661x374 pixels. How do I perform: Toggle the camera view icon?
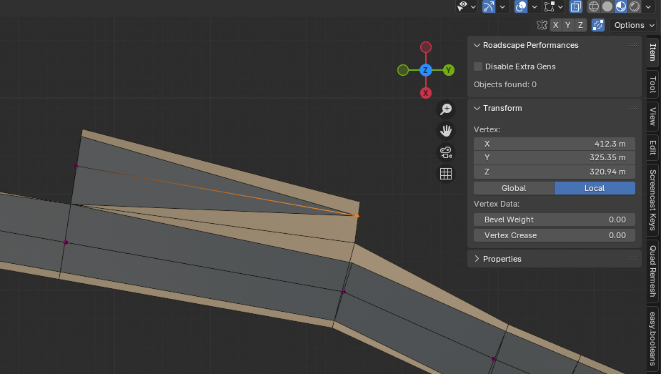point(446,152)
